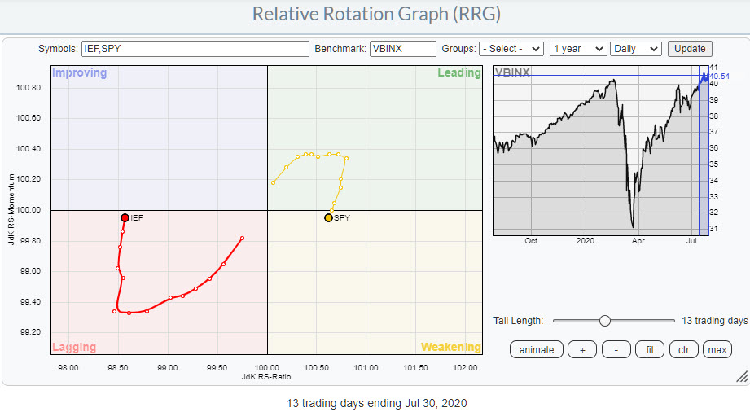Click the resize grip at panel corner
The image size is (750, 412).
point(741,376)
